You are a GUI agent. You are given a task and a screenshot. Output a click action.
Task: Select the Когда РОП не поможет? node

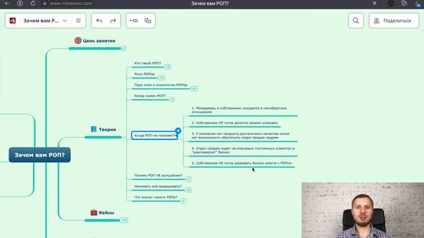click(x=154, y=136)
